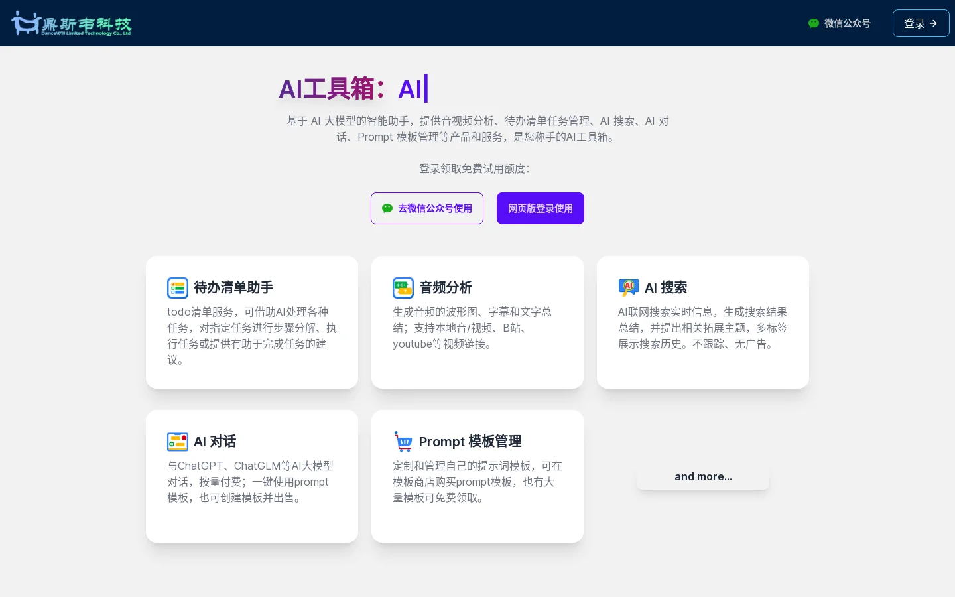955x597 pixels.
Task: Open the Prompt 模板管理 card title
Action: tap(470, 441)
